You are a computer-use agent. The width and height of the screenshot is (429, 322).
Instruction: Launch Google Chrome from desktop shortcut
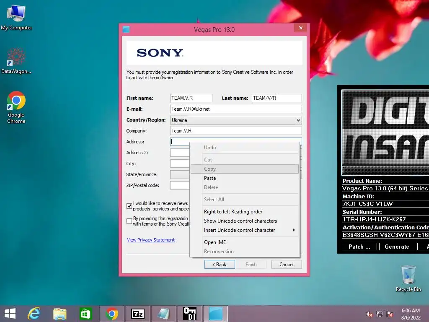(16, 107)
